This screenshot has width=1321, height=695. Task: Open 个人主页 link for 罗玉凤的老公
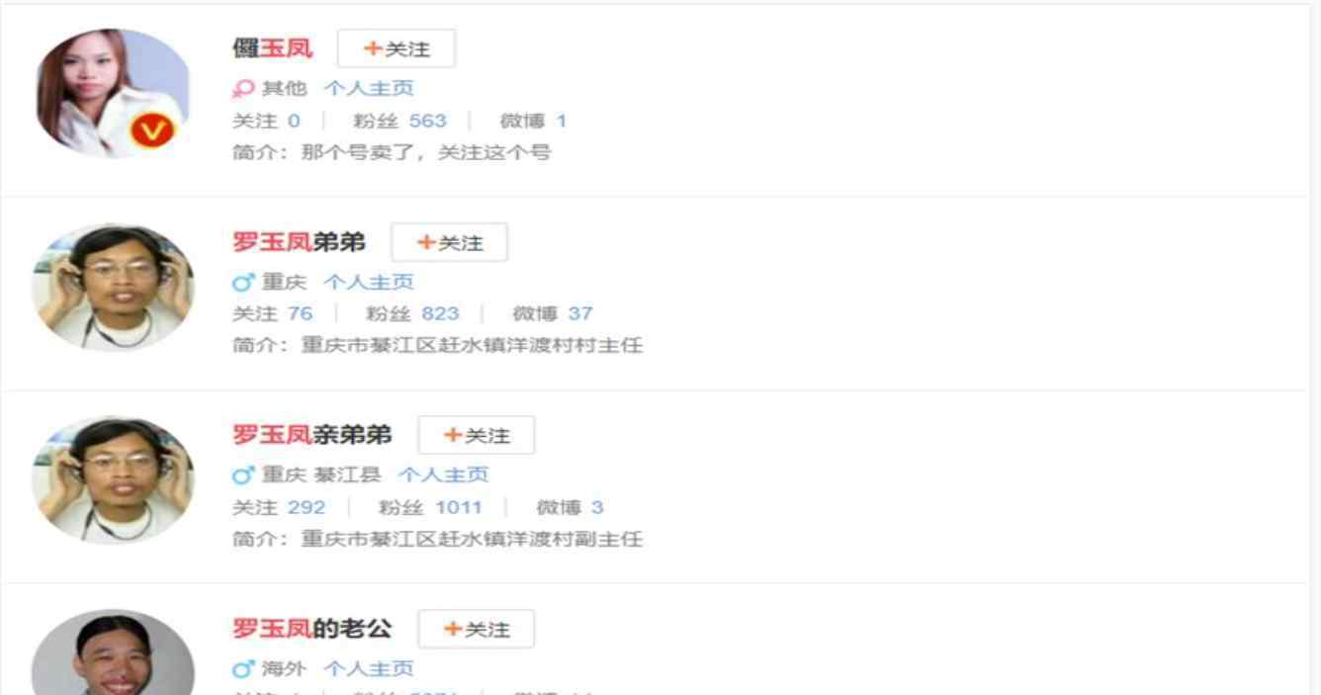click(369, 669)
